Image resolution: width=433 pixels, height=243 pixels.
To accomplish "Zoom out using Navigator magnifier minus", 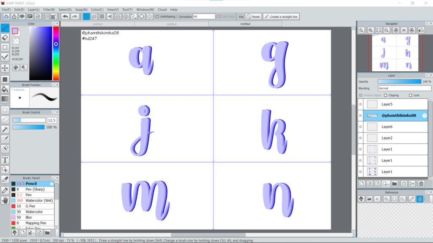I will point(386,30).
